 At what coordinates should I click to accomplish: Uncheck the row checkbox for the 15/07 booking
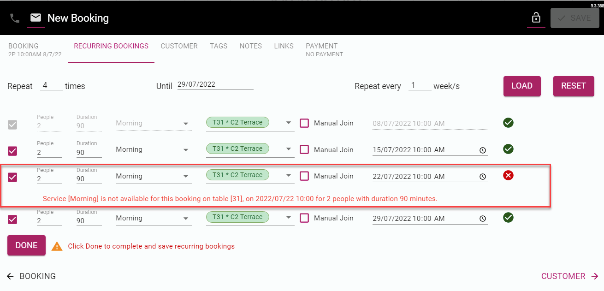12,151
